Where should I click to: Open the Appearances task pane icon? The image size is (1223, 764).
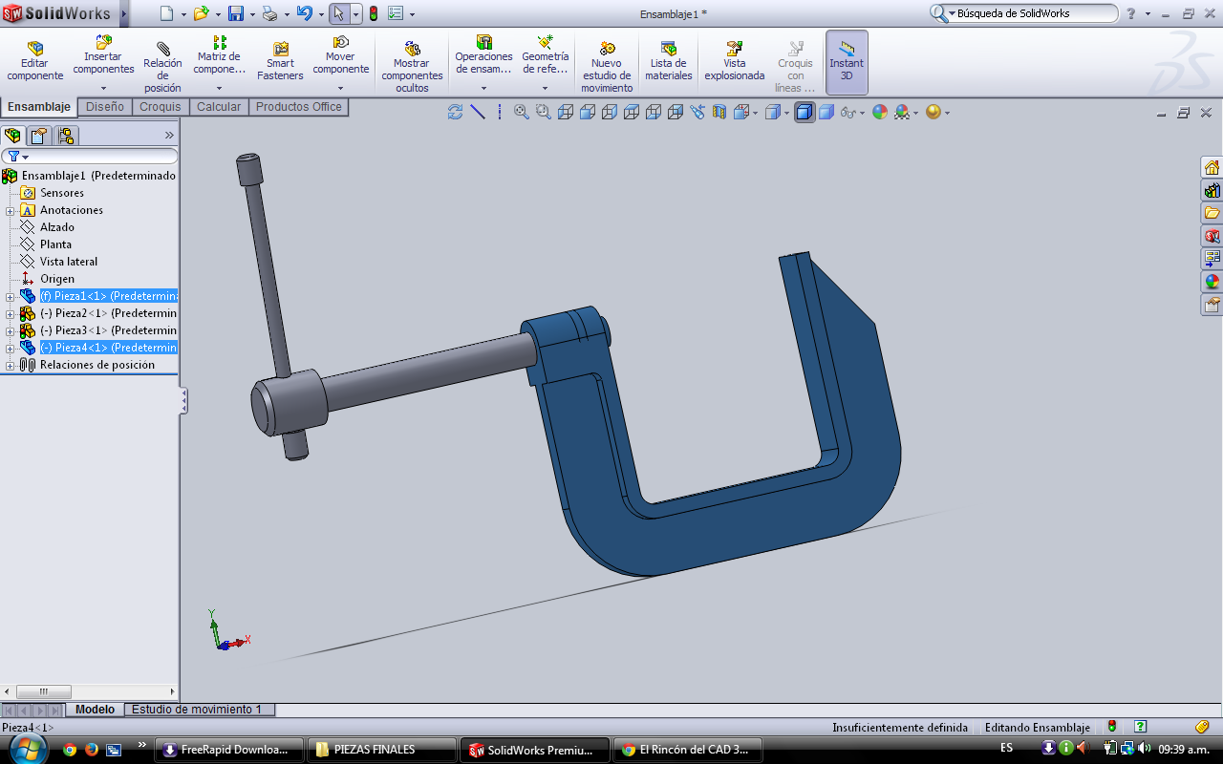[1212, 282]
